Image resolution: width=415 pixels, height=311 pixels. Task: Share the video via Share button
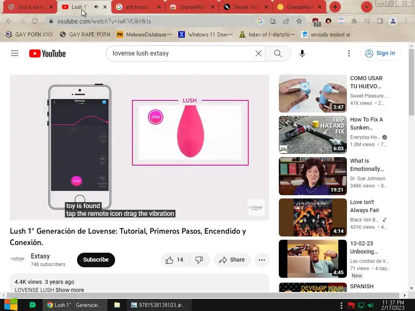pos(232,260)
